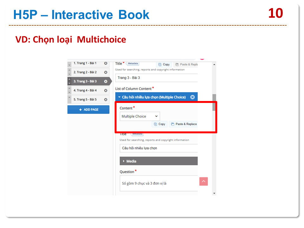Delete page Trang 2 - Bài 2
This screenshot has width=304, height=228.
click(106, 72)
